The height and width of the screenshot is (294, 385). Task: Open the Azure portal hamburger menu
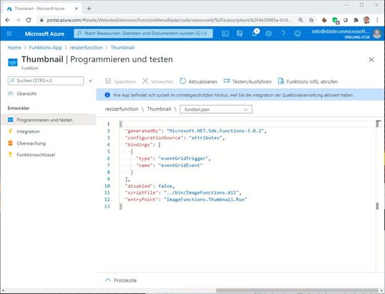9,33
